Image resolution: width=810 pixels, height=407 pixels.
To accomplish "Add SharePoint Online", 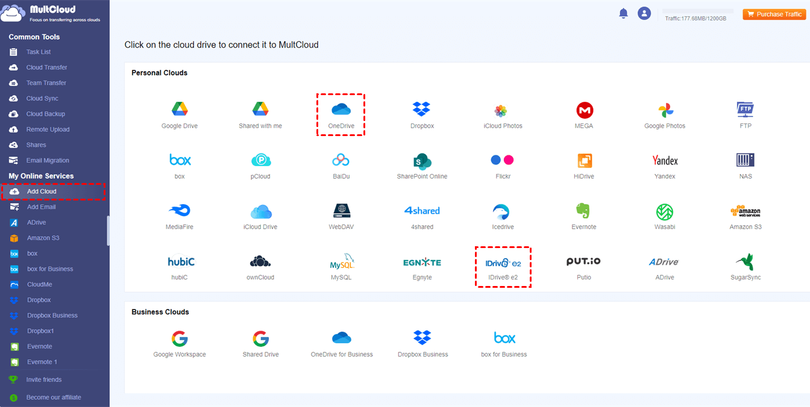I will coord(422,166).
